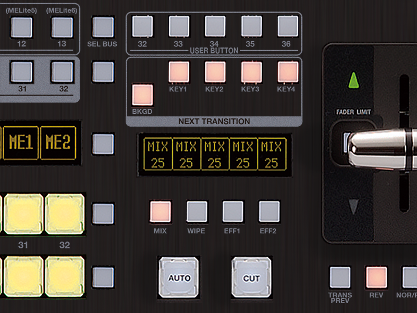417x313 pixels.
Task: Select the ME1 display tab
Action: pos(22,142)
